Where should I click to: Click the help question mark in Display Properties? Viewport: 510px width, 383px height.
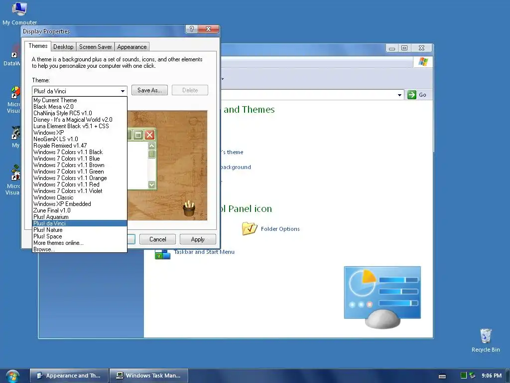point(192,29)
